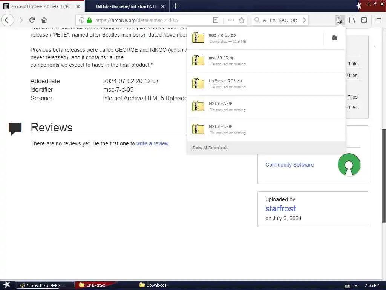Select MSTST-2.ZIP download entry
The height and width of the screenshot is (290, 386).
click(x=267, y=106)
